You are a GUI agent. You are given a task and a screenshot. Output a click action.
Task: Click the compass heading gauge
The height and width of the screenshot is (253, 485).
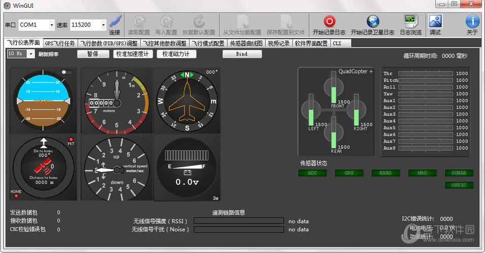187,101
